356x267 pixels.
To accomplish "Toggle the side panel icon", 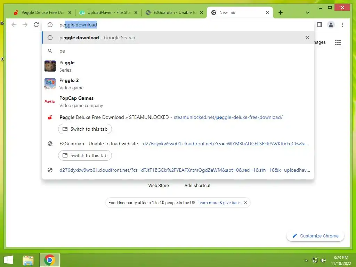I will (320, 25).
